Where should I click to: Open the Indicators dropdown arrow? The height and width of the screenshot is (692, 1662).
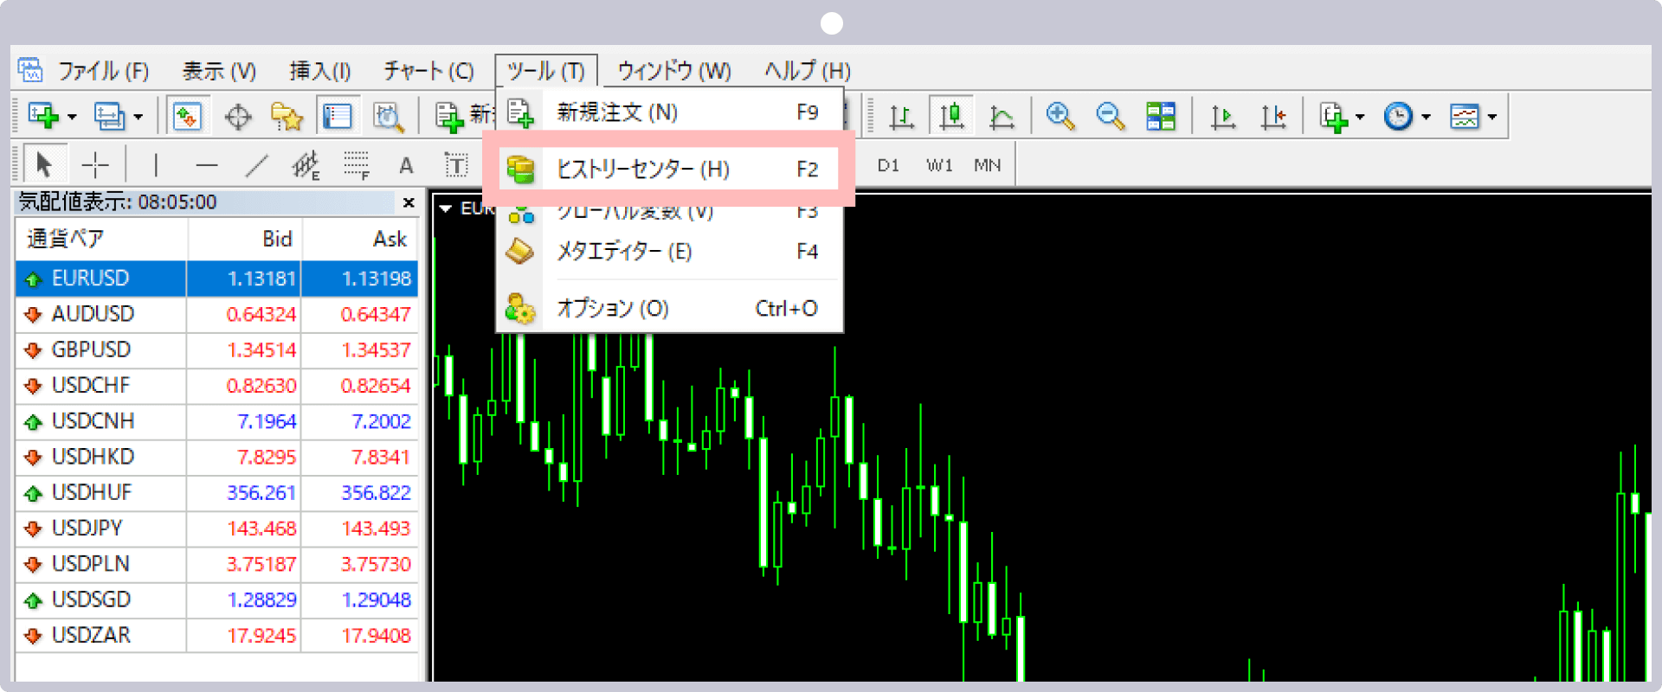tap(1360, 117)
